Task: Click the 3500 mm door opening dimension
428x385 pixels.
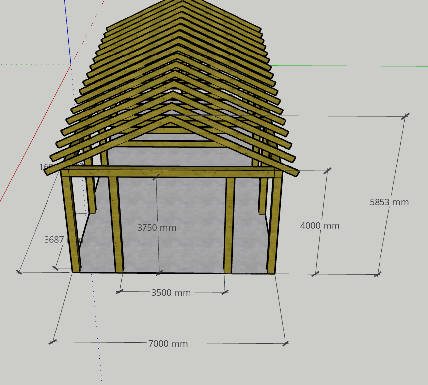Action: (171, 293)
